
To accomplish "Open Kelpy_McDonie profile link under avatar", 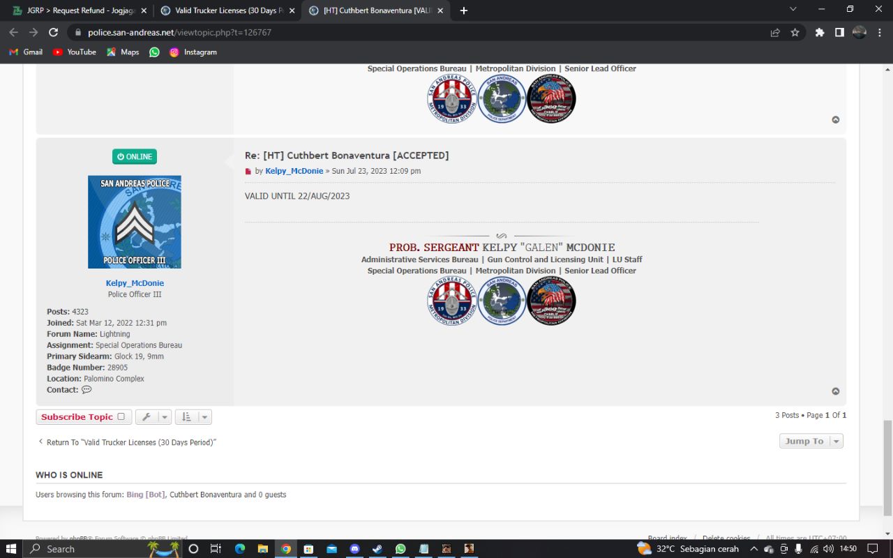I will click(135, 283).
